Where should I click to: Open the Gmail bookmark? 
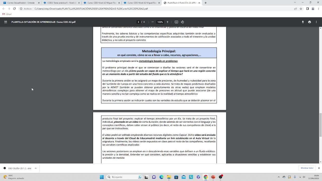(x=7, y=14)
